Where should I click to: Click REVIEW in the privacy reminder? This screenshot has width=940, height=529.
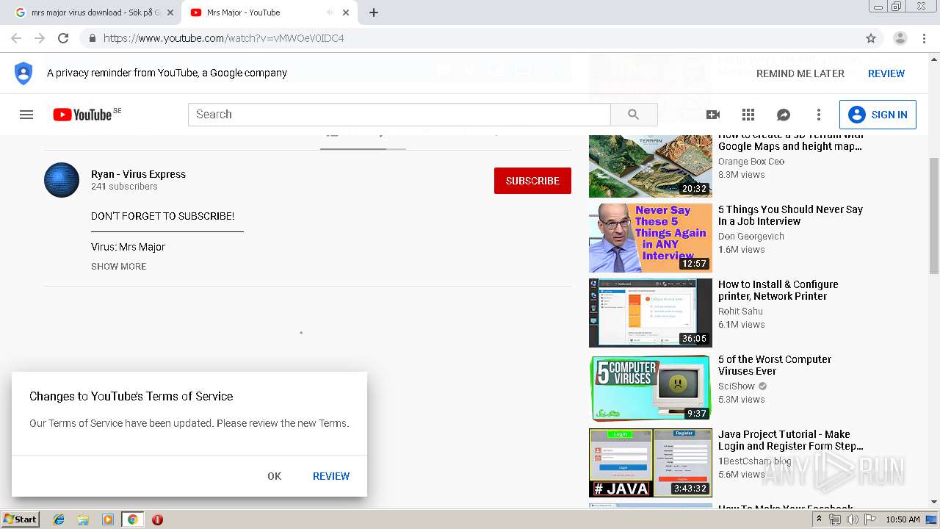click(886, 73)
